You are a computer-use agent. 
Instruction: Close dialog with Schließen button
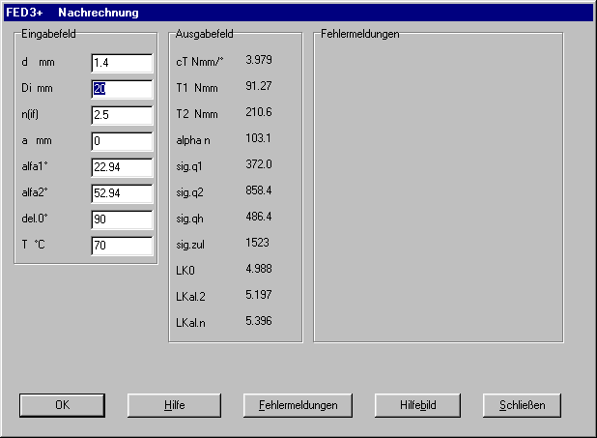pyautogui.click(x=522, y=405)
